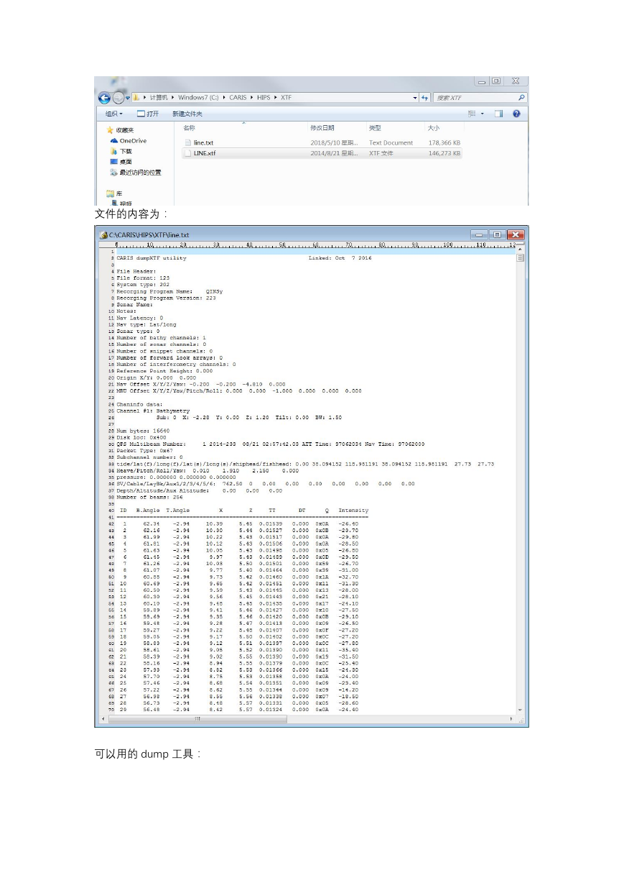Click the 178,366 KB size value
This screenshot has height=883, width=624.
[444, 143]
